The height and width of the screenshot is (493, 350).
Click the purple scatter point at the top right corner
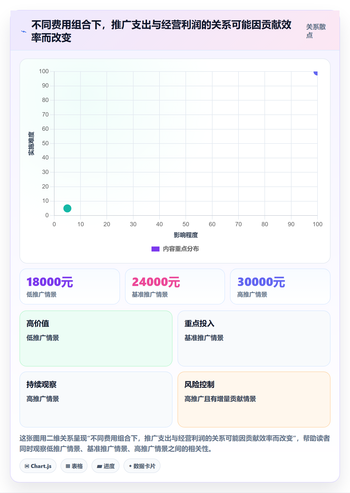click(316, 73)
